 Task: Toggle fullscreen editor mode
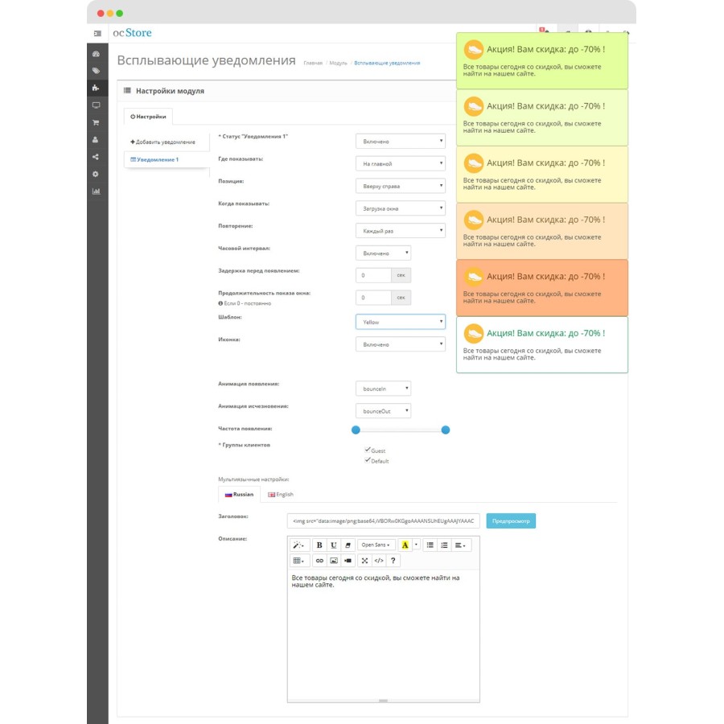pyautogui.click(x=364, y=561)
